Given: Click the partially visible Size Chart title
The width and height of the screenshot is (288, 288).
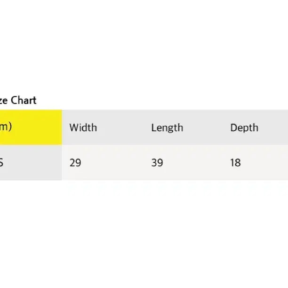Looking at the screenshot, I should coord(18,100).
